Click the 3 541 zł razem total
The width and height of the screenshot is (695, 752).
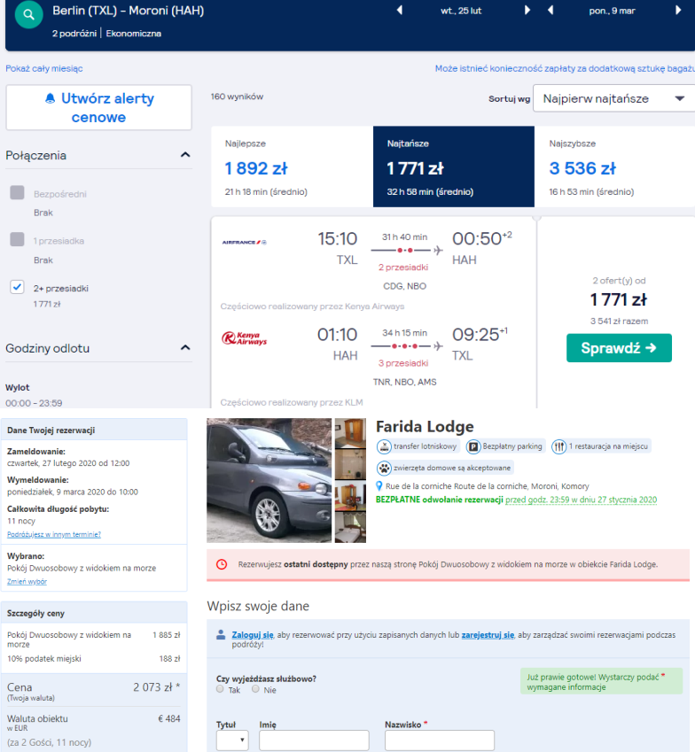tap(619, 322)
